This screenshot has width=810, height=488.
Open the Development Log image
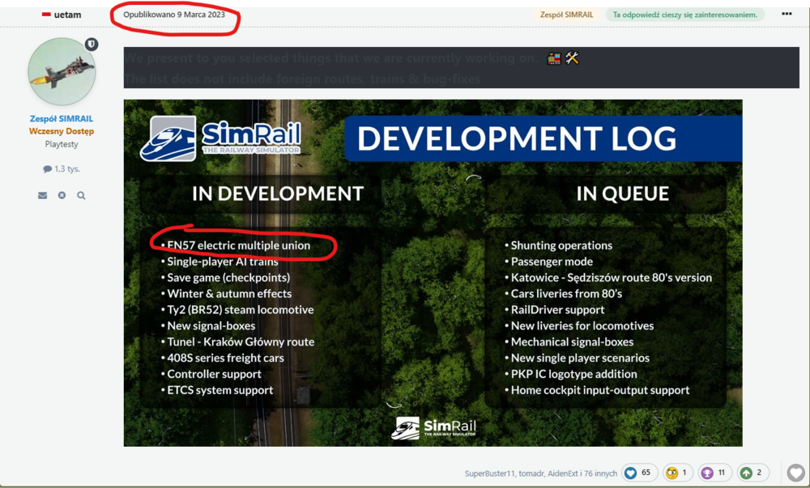pos(433,273)
